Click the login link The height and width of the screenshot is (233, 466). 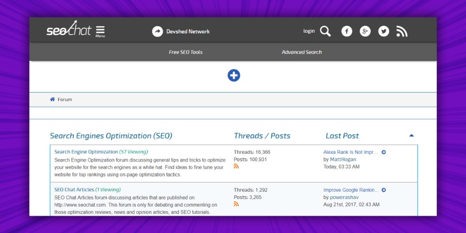click(x=309, y=31)
